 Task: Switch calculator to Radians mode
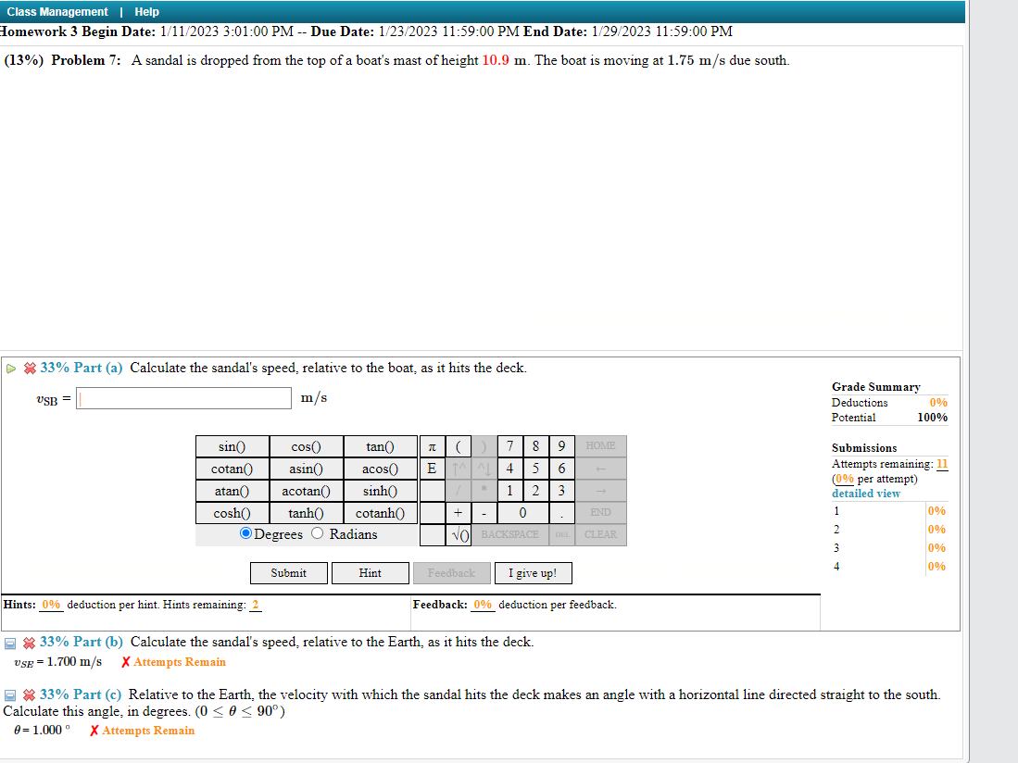[316, 534]
